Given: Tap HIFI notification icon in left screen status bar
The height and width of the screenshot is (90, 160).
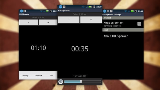Looking at the screenshot, I should click(x=21, y=11).
